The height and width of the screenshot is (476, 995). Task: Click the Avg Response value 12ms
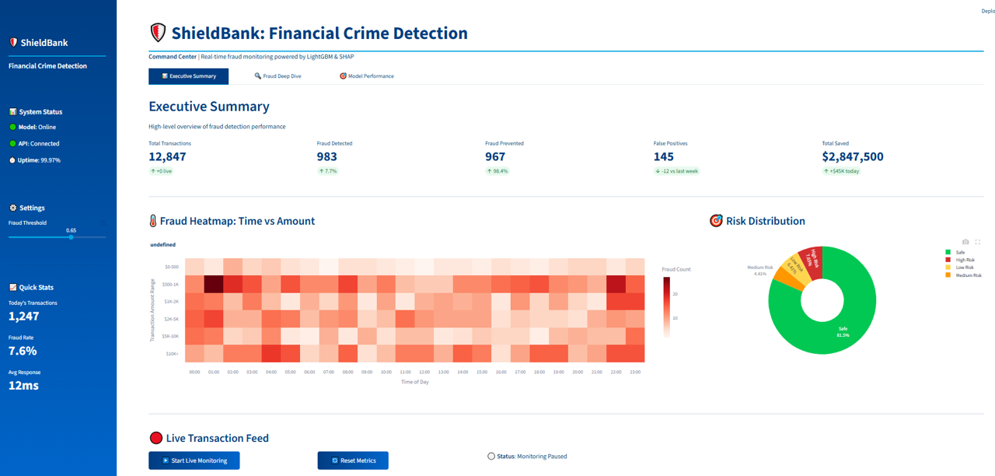23,385
